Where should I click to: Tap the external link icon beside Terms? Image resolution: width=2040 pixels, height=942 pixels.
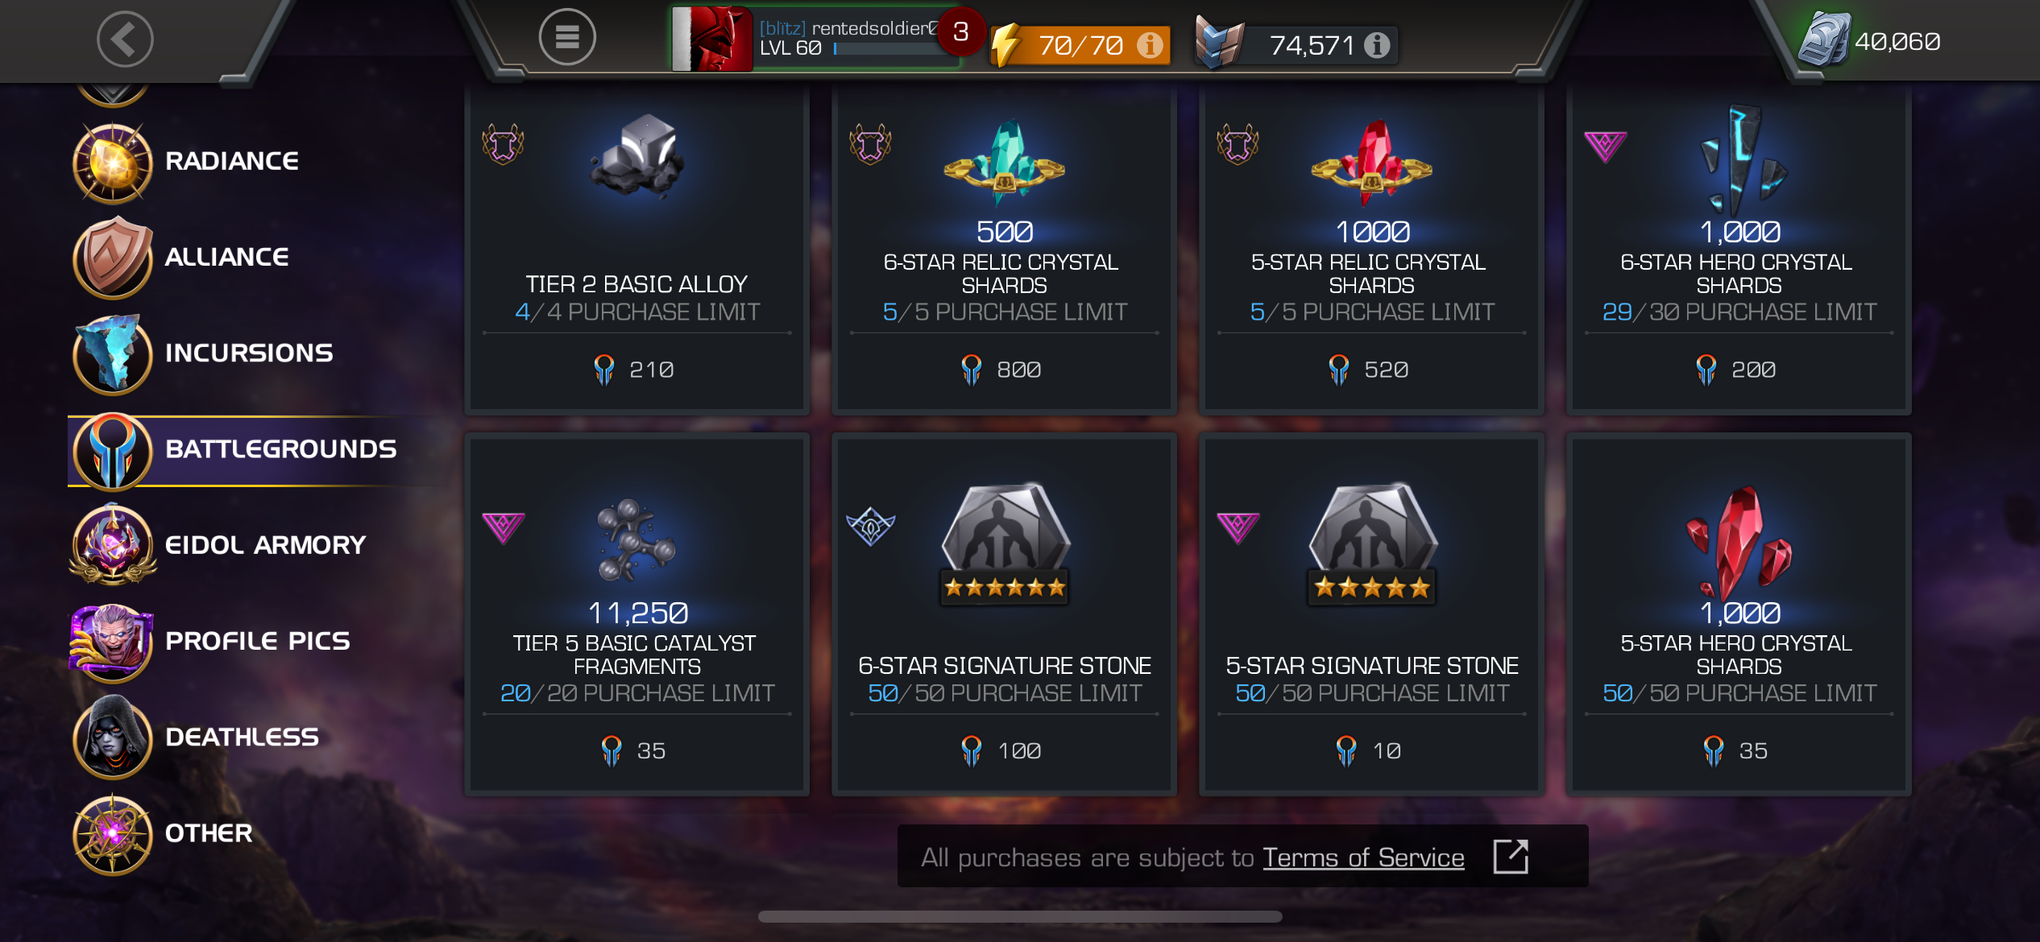coord(1511,857)
